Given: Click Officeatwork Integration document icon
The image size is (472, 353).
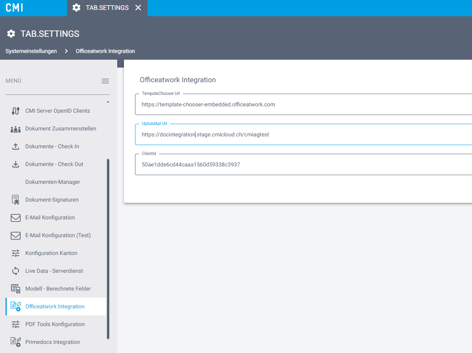Looking at the screenshot, I should pos(16,306).
